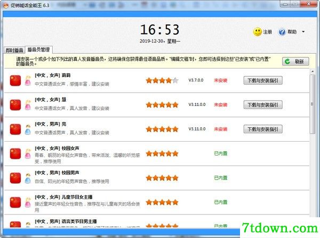Click the vertical scrollbar thumb of list
This screenshot has height=238, width=320.
point(312,104)
